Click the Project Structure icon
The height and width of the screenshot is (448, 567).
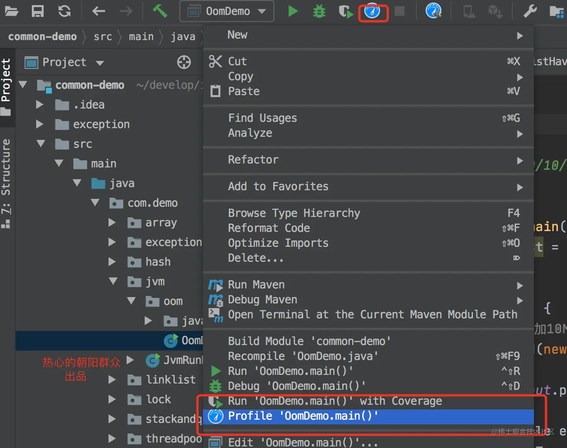click(557, 11)
